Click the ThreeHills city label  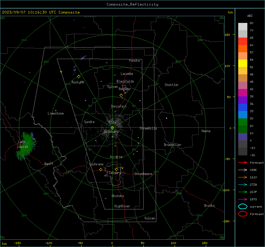148,128
